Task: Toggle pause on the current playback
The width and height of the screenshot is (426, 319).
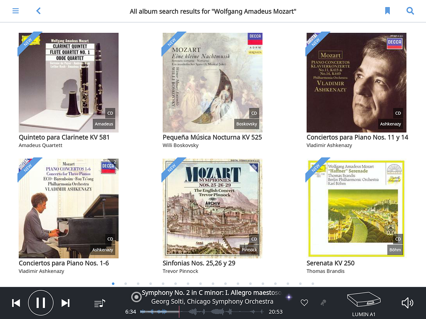Action: (41, 303)
